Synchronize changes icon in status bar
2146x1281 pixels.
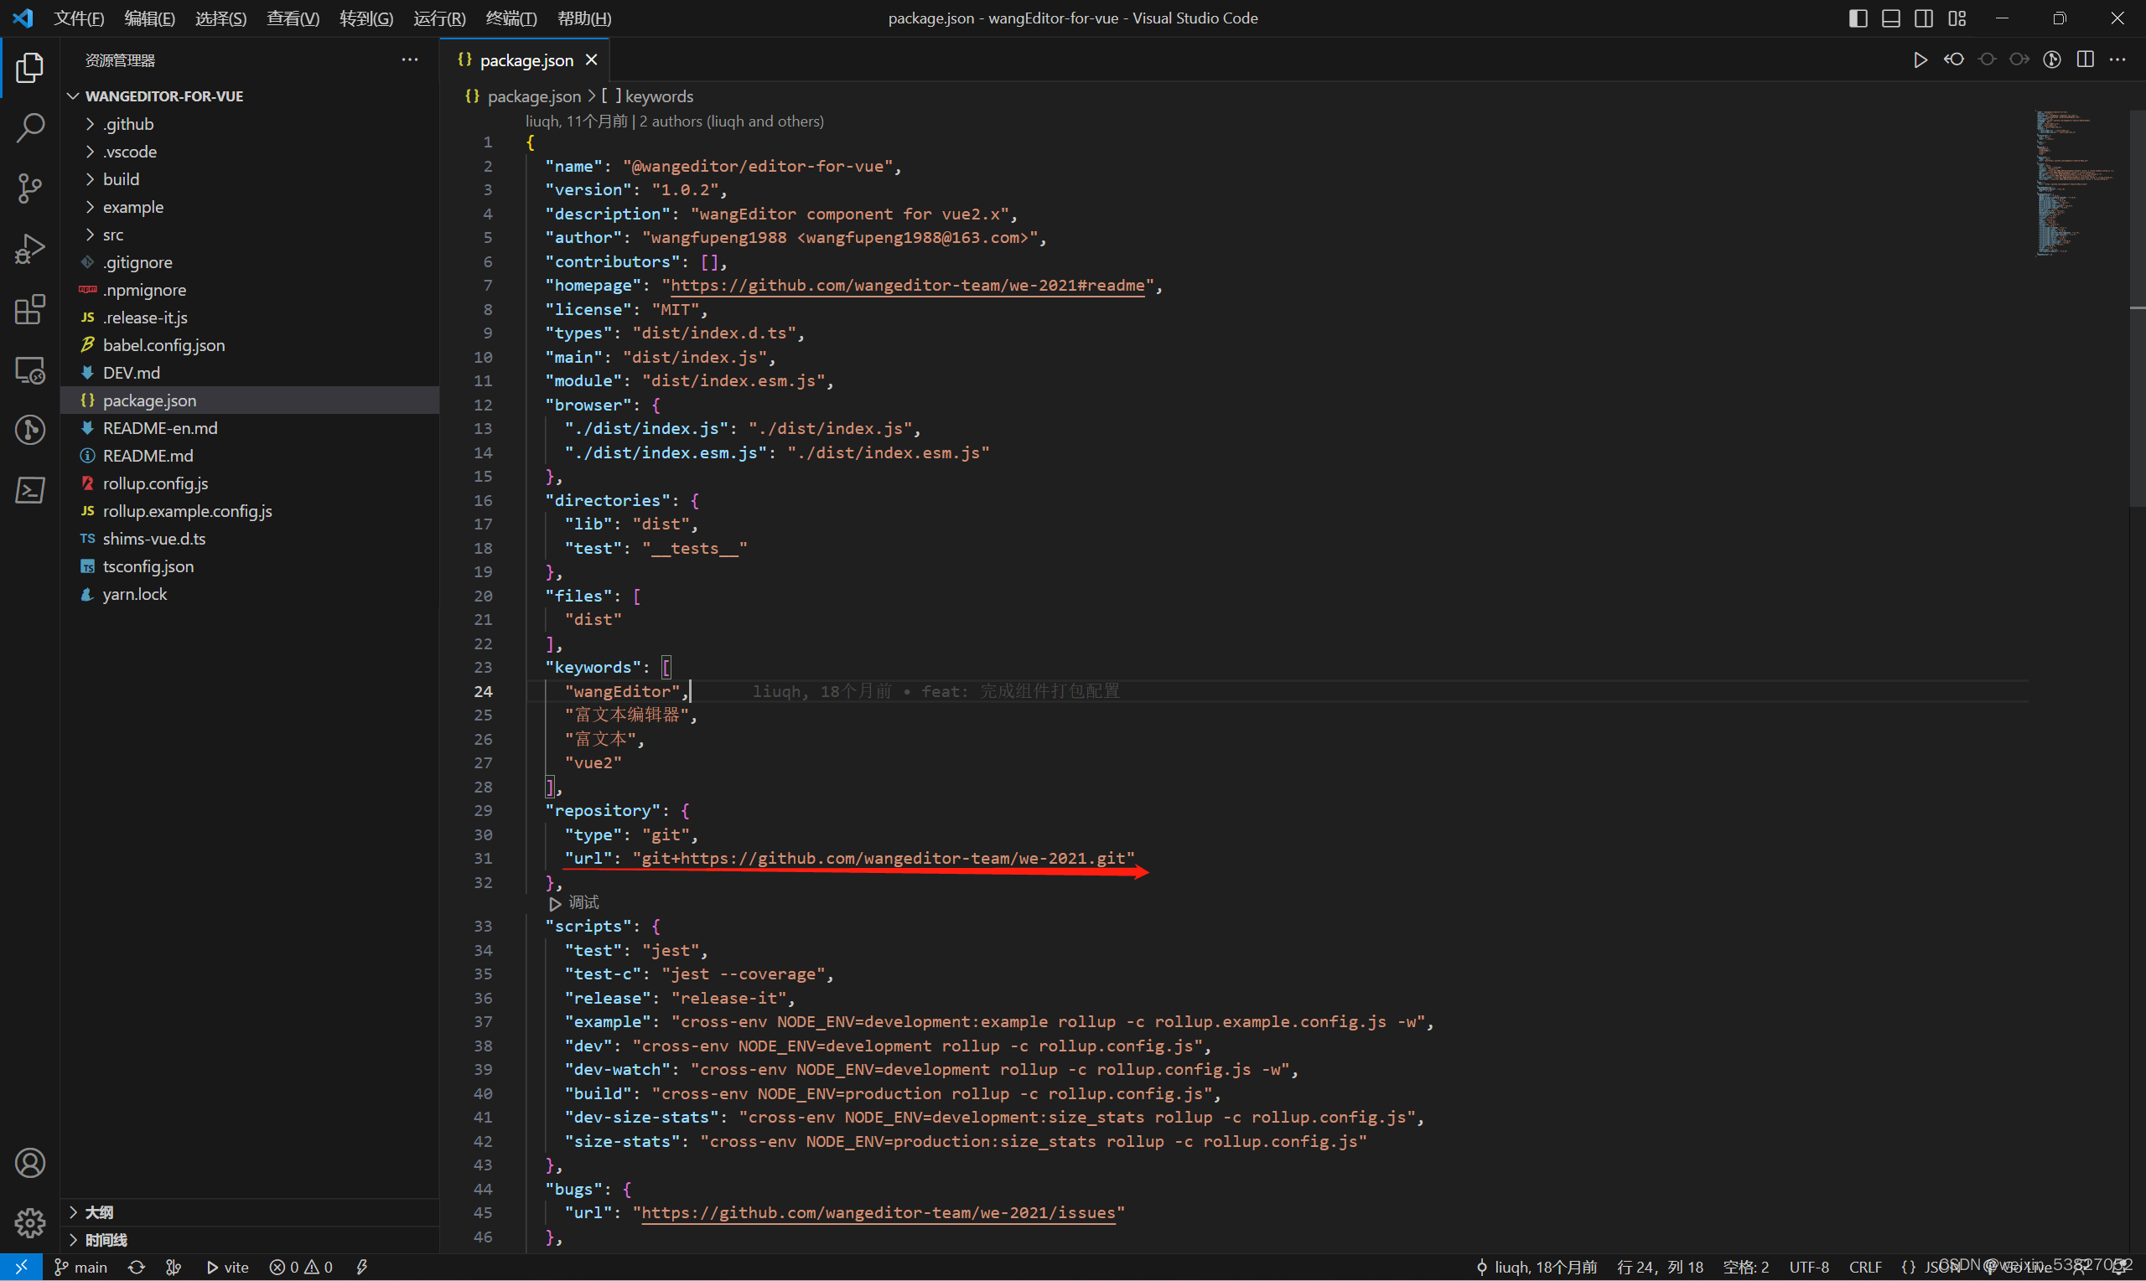tap(137, 1266)
